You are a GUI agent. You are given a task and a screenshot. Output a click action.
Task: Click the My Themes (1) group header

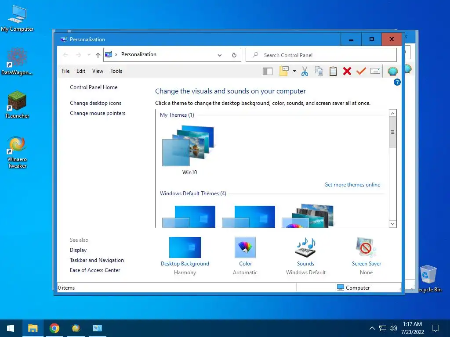point(177,115)
